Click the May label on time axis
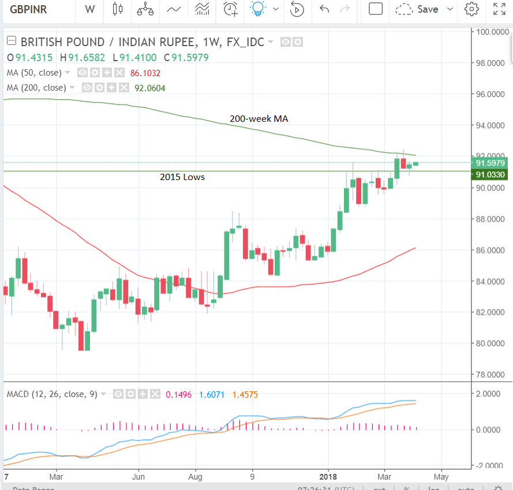Viewport: 513px width, 490px height. [441, 477]
